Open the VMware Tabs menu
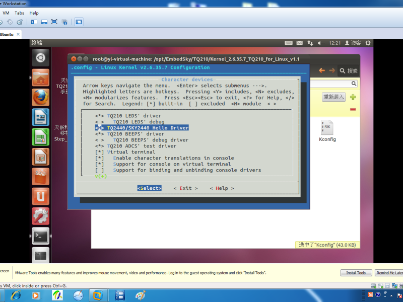This screenshot has width=403, height=302. (x=19, y=13)
